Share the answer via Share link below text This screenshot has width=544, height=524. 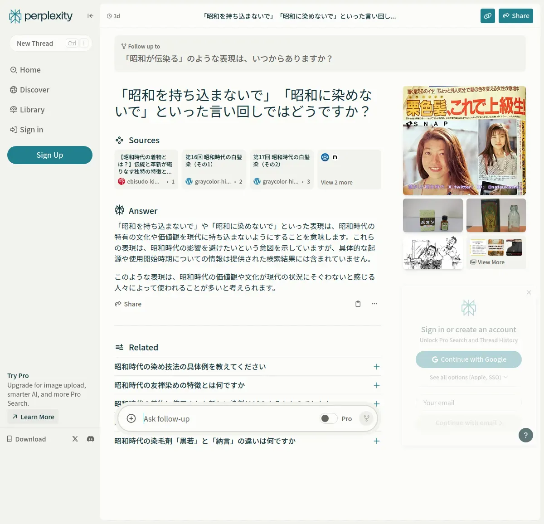(128, 304)
